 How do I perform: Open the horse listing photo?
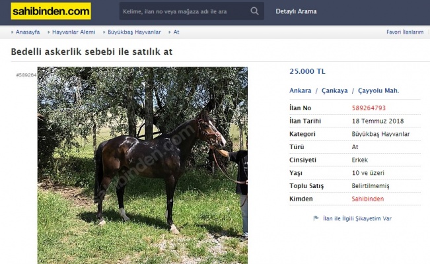(143, 165)
